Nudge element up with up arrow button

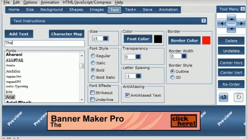(x=231, y=19)
